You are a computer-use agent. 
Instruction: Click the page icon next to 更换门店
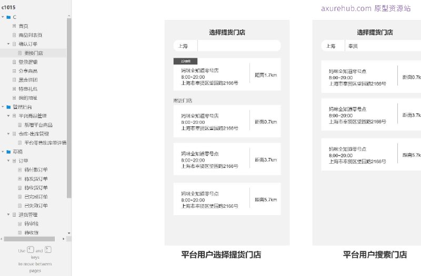[x=19, y=53]
